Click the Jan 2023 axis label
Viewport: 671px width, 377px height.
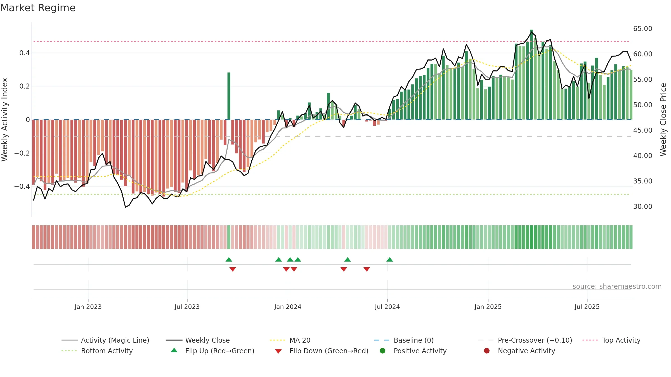88,307
